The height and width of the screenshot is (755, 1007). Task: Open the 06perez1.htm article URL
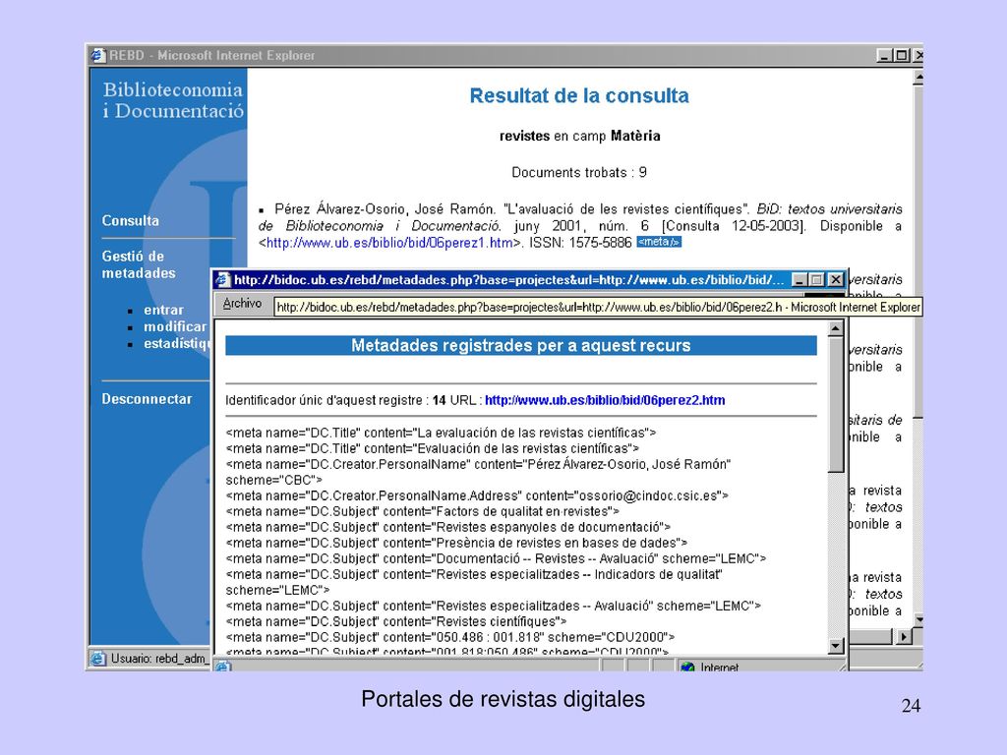pyautogui.click(x=389, y=243)
